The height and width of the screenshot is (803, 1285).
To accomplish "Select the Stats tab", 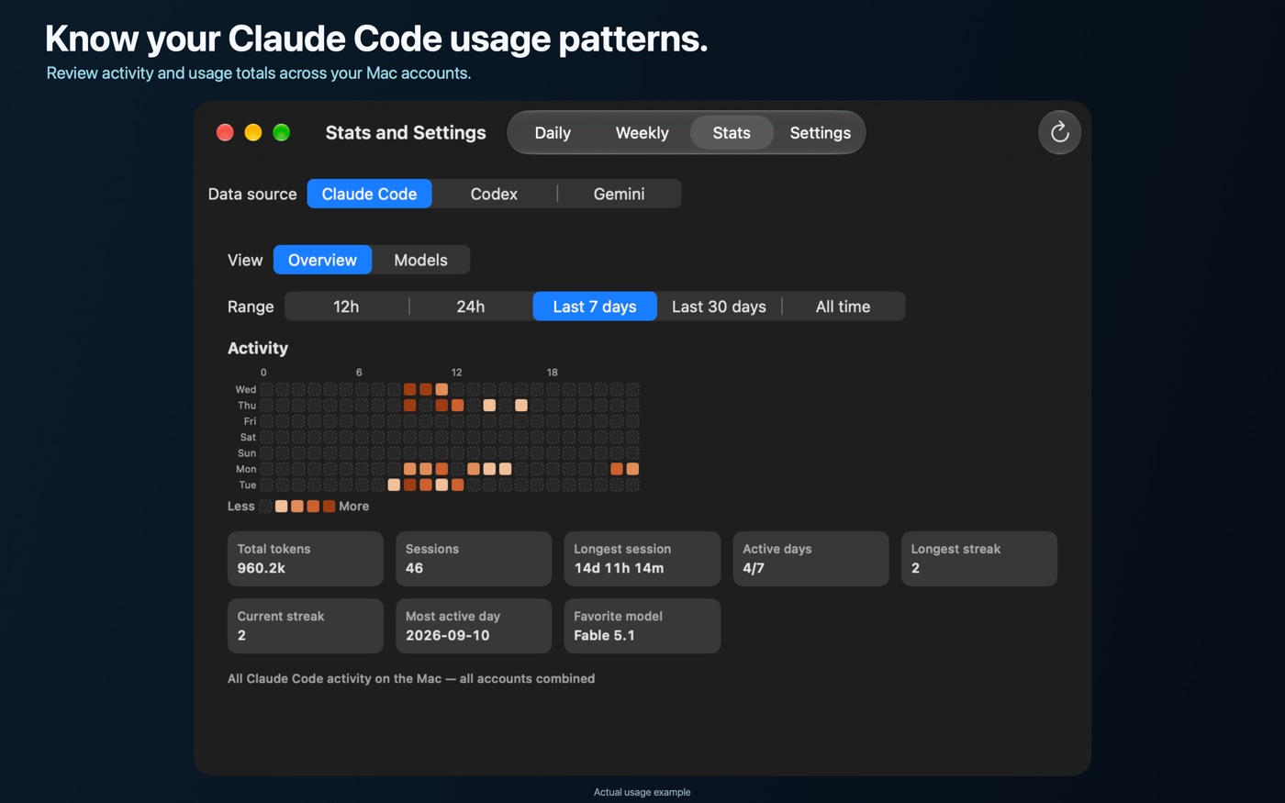I will tap(732, 133).
